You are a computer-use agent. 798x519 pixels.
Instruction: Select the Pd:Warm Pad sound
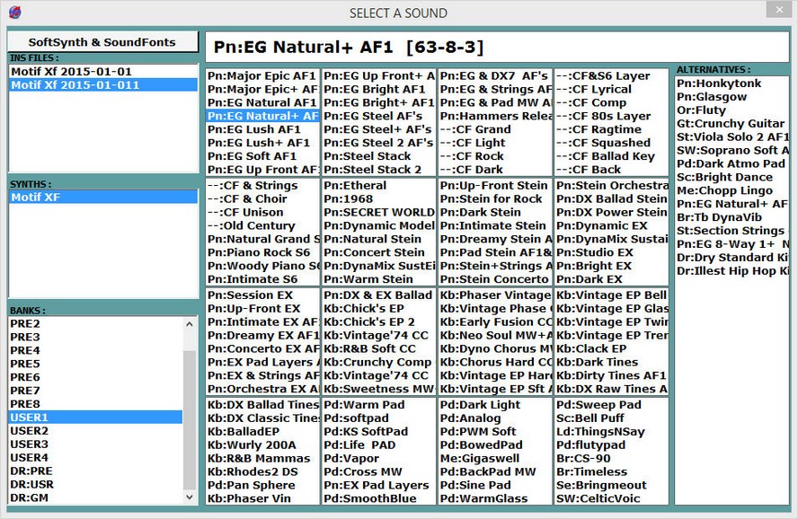pyautogui.click(x=364, y=405)
